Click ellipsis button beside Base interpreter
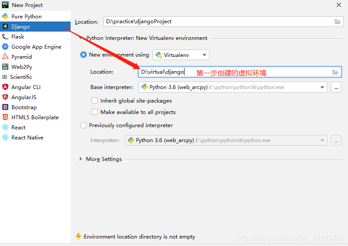The width and height of the screenshot is (348, 246). click(x=336, y=87)
